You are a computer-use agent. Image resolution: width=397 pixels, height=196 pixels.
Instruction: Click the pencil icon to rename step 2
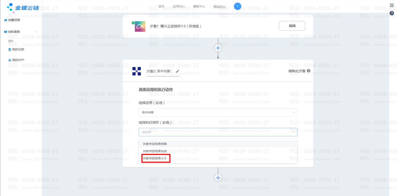[x=178, y=71]
